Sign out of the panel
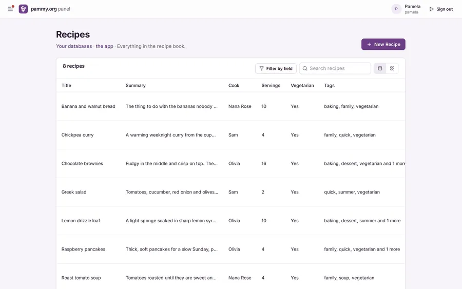The image size is (462, 289). coord(441,9)
